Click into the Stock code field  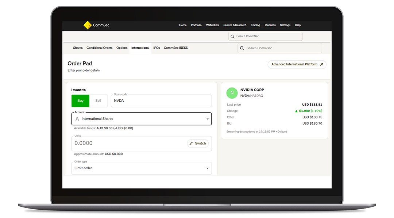161,101
